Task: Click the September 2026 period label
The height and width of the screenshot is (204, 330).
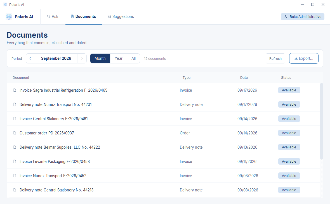Action: pyautogui.click(x=56, y=58)
